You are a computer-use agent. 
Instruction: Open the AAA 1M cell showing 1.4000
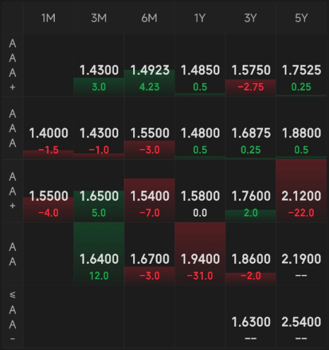coord(49,128)
